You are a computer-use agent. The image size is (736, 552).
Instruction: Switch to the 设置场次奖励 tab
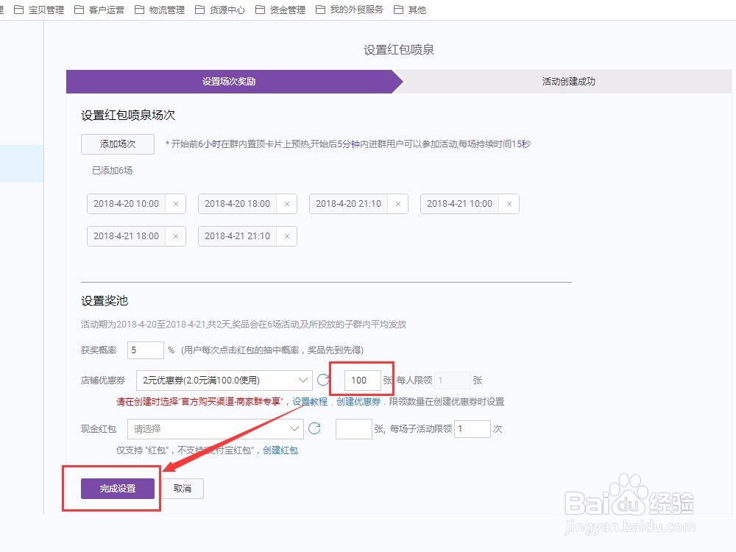pyautogui.click(x=228, y=82)
